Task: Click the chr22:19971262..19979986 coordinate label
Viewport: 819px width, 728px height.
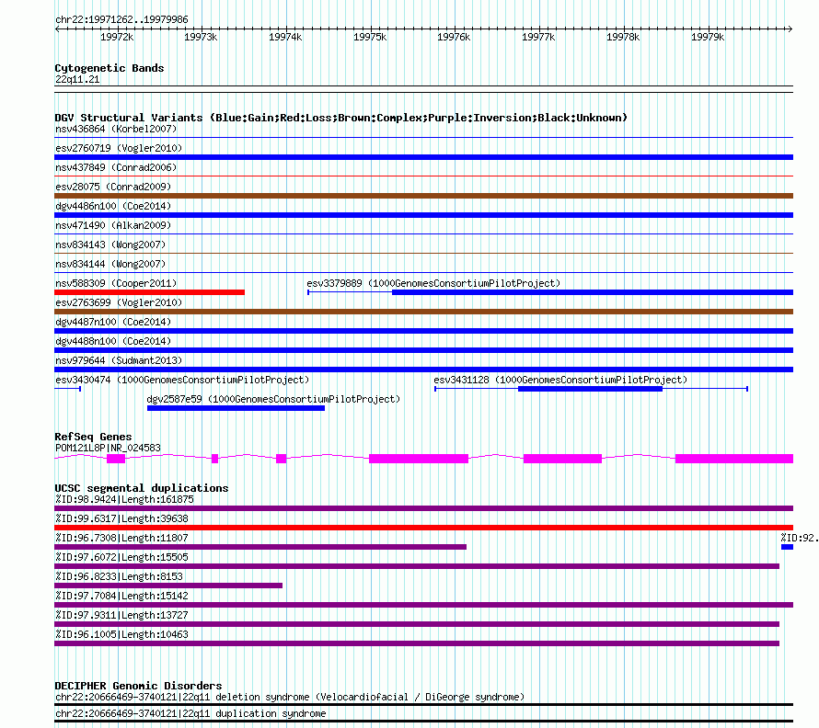Action: 121,20
